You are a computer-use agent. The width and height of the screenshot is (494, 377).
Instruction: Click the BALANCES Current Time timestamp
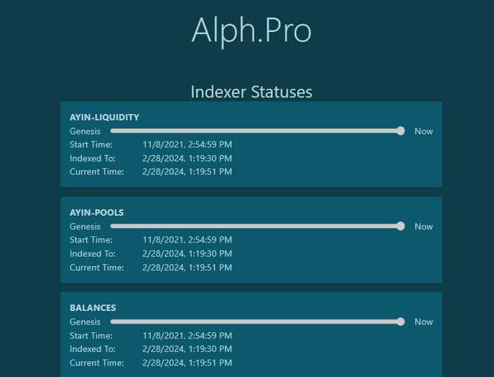pos(187,363)
